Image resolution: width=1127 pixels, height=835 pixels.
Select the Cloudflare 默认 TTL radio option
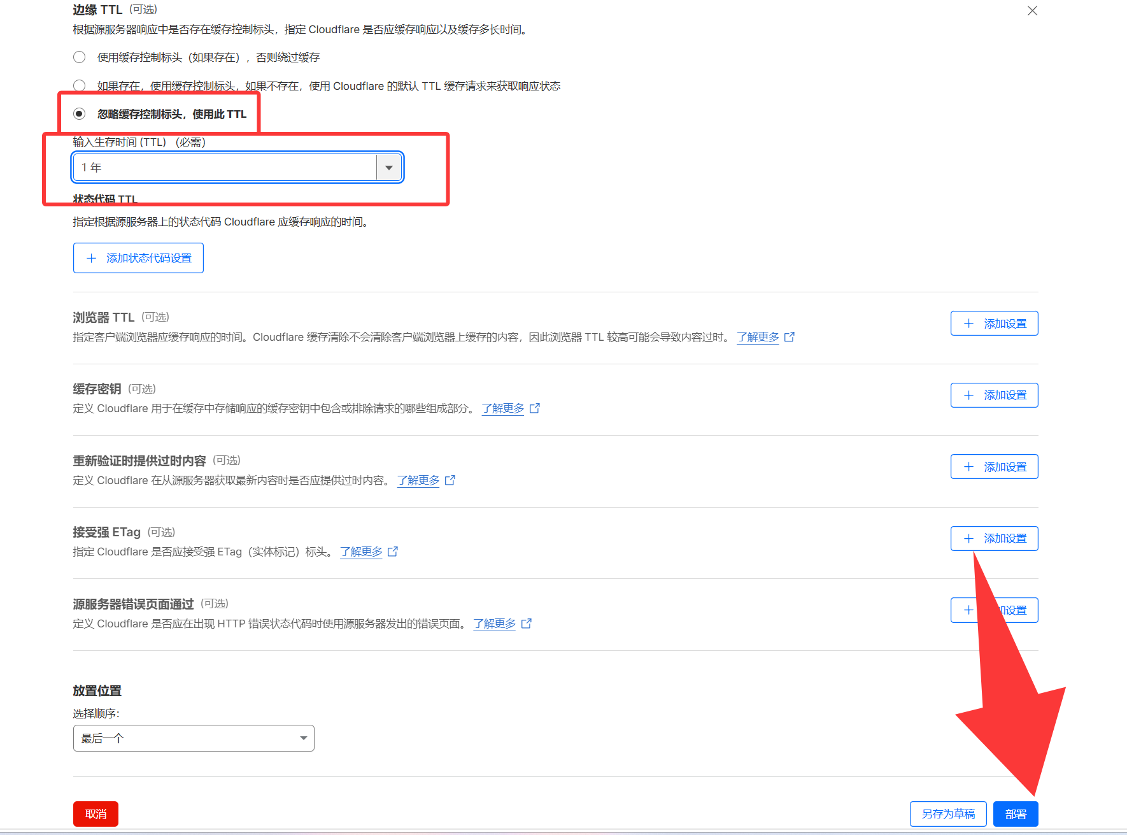(80, 85)
